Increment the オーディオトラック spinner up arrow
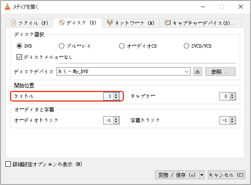 (116, 119)
